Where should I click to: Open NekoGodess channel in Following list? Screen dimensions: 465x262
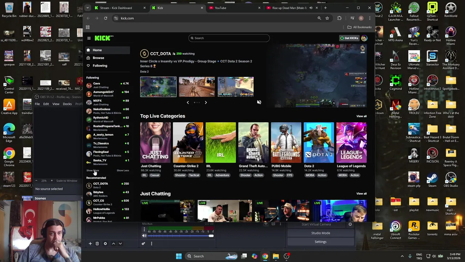(x=108, y=111)
